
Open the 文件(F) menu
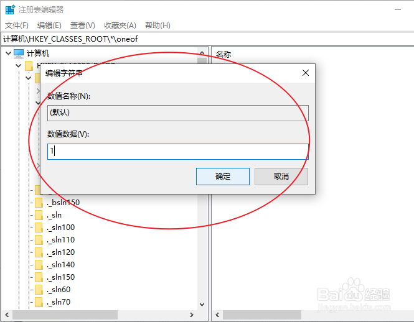click(17, 25)
